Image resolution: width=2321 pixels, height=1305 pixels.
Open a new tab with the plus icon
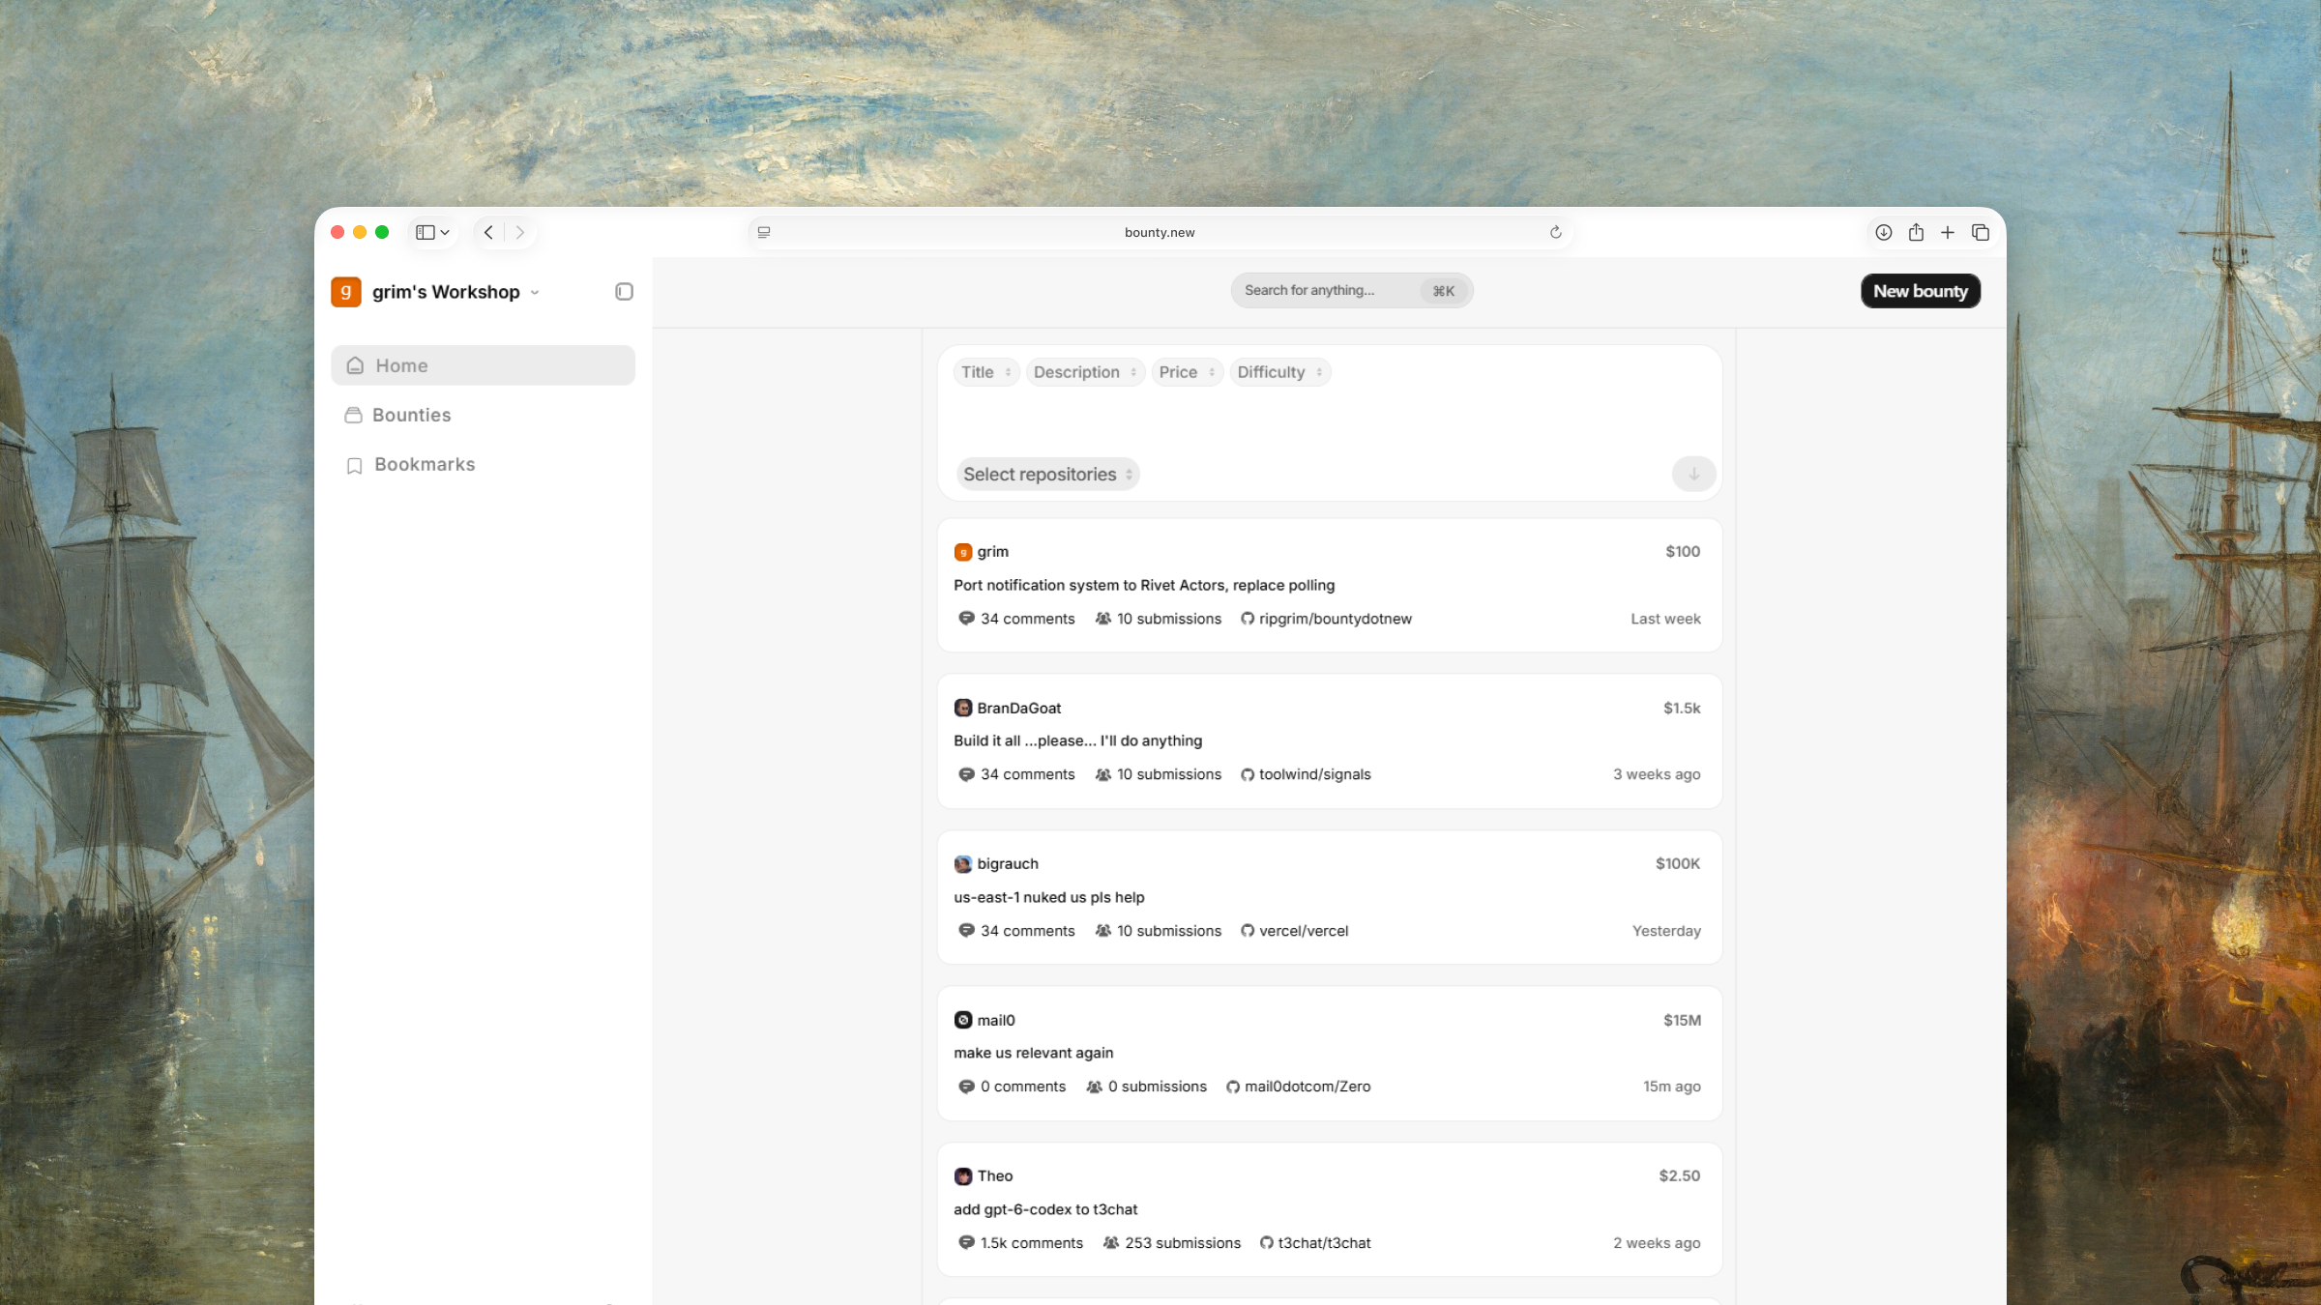(x=1948, y=232)
